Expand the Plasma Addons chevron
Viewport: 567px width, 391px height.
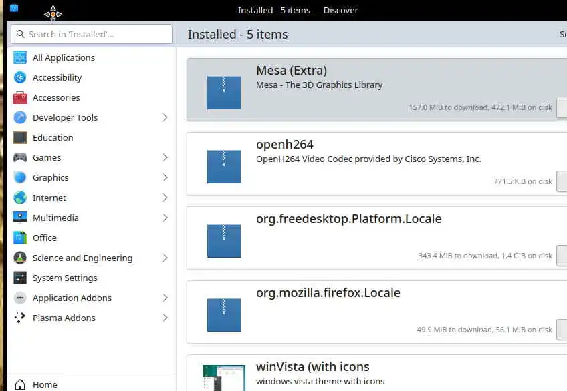coord(165,318)
